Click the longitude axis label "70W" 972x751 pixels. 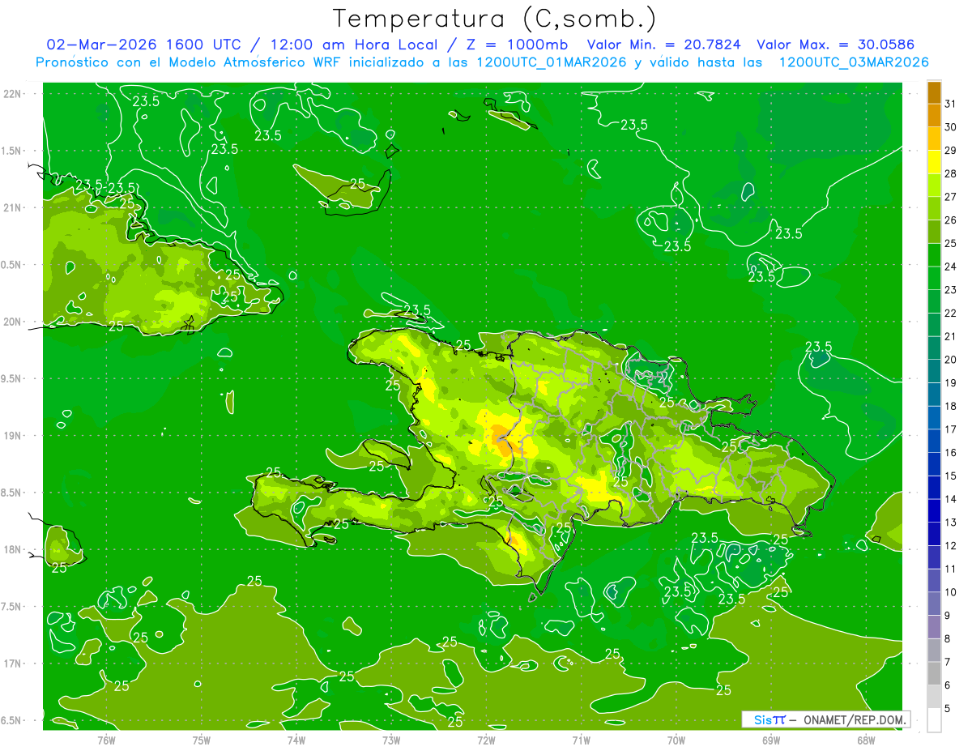676,740
